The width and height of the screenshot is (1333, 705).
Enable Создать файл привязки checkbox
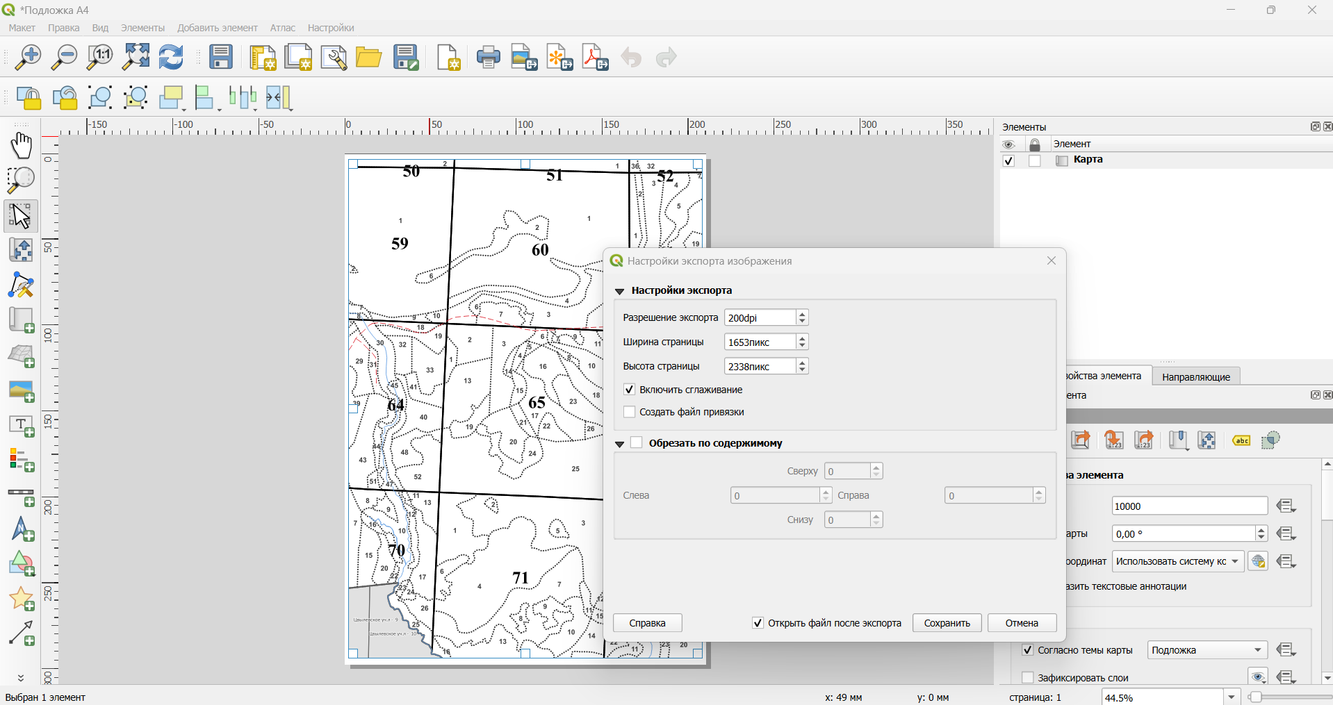630,412
